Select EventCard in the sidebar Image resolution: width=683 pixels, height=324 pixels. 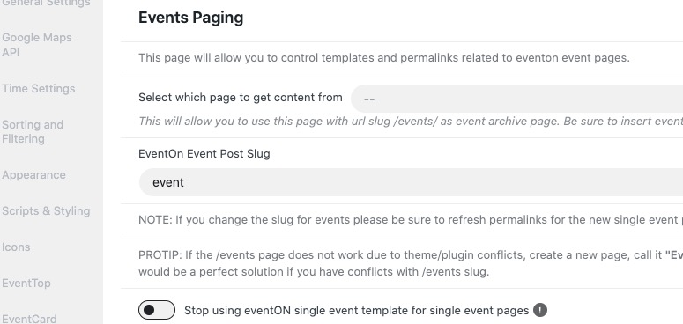point(29,319)
